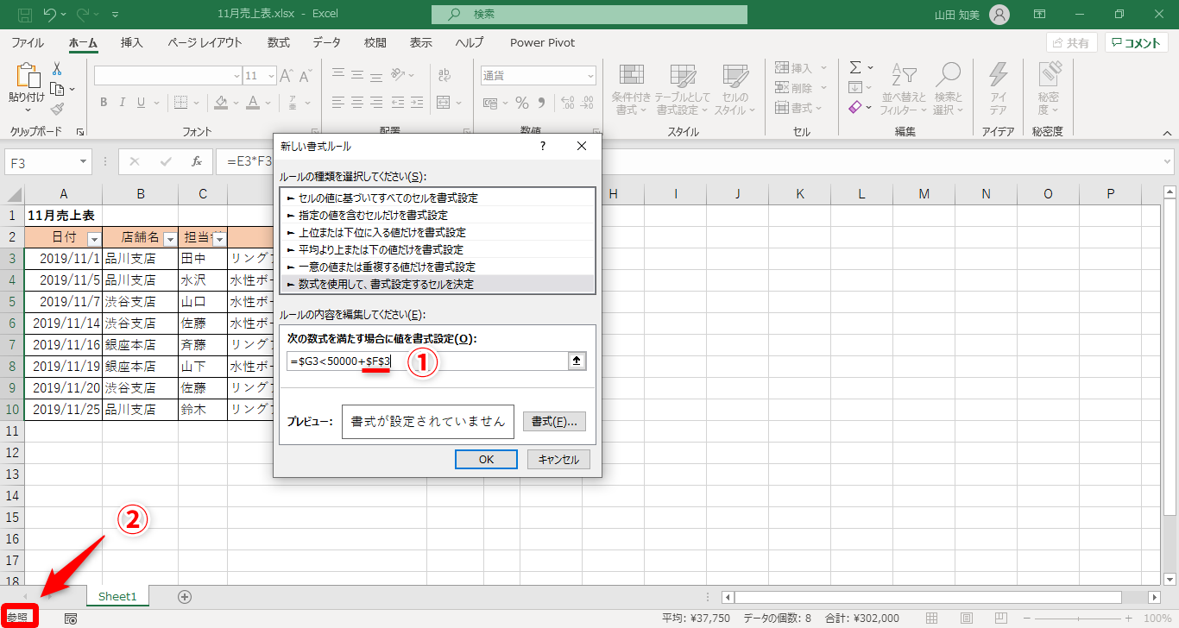Toggle Italic formatting

[x=124, y=103]
